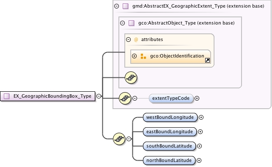Select the southBoundLatitude element
This screenshot has width=272, height=167.
coord(169,146)
